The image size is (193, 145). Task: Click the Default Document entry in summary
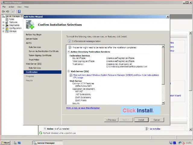83,86
